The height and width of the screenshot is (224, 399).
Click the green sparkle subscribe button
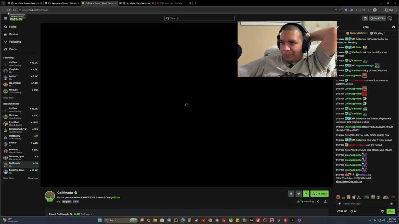pos(306,194)
